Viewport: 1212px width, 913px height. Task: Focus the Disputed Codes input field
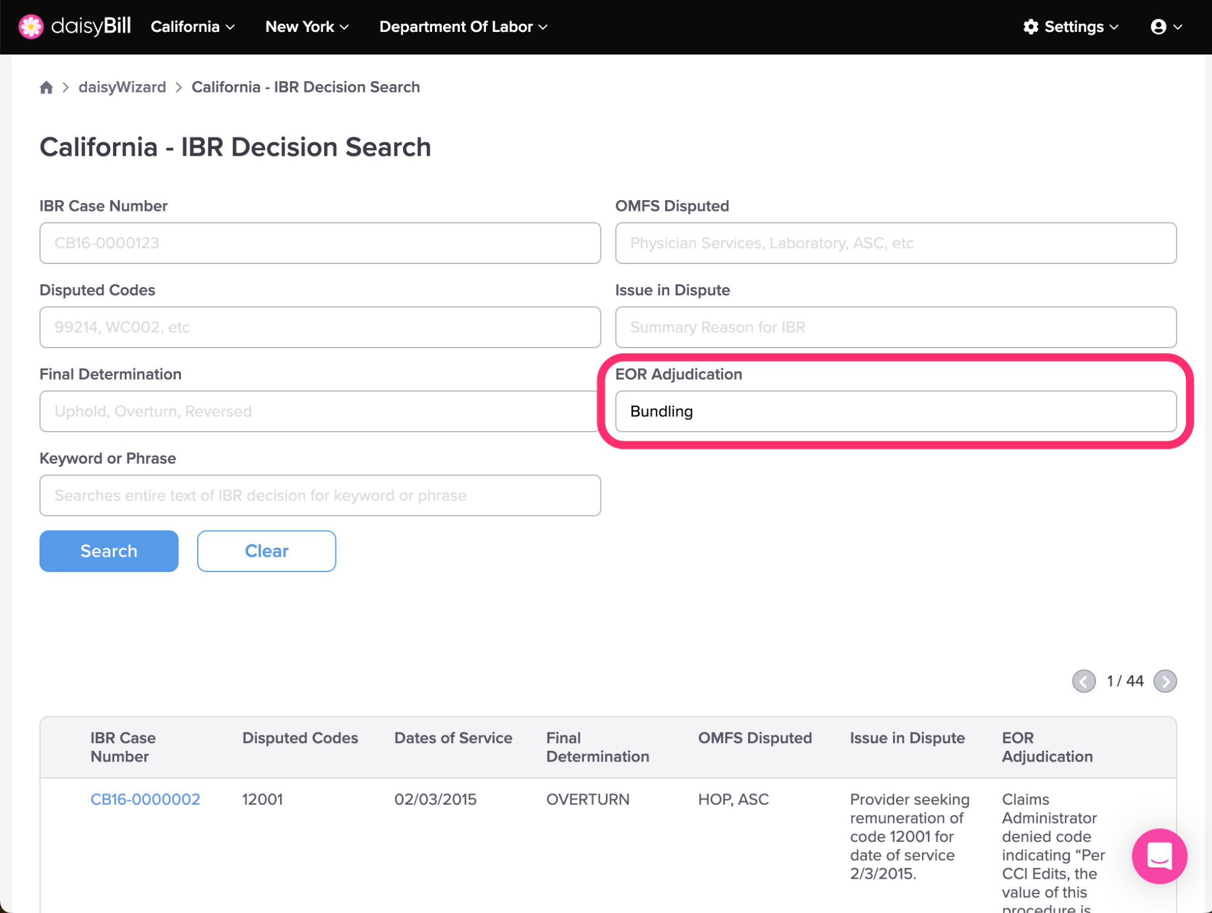pyautogui.click(x=320, y=327)
